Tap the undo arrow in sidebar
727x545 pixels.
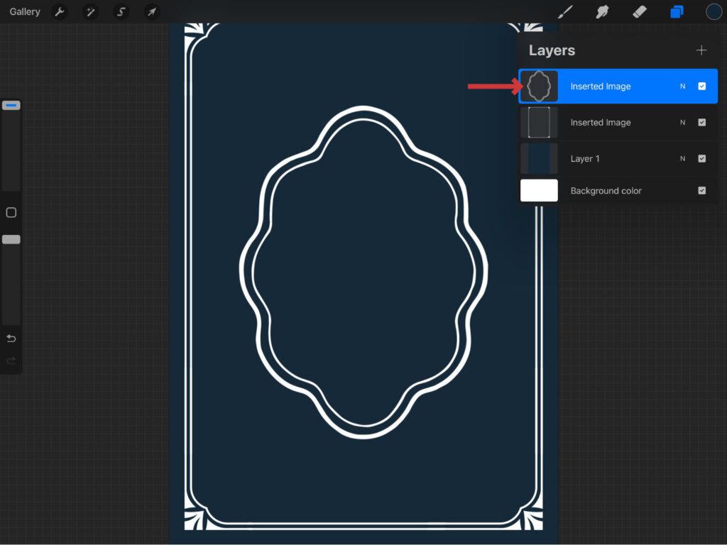(11, 338)
